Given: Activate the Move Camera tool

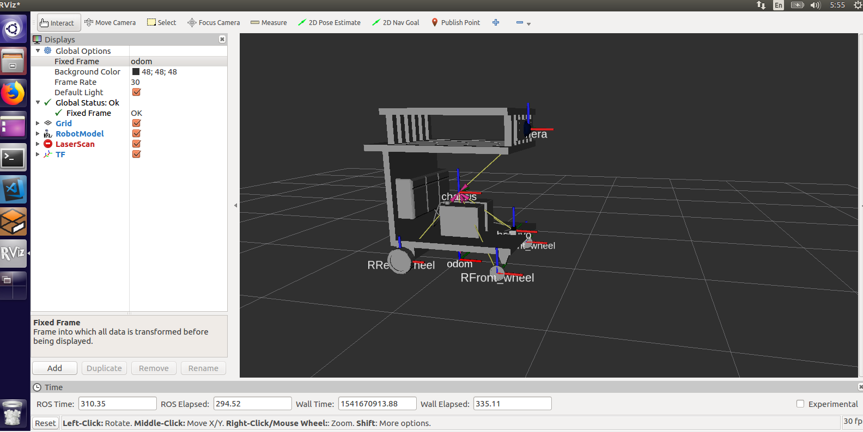Looking at the screenshot, I should coord(110,23).
